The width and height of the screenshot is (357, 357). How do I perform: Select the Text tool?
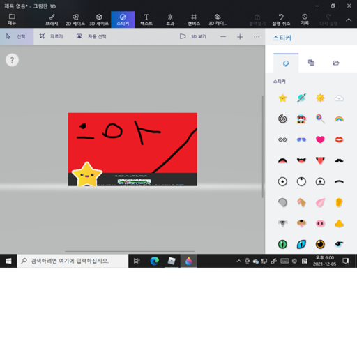(x=146, y=20)
